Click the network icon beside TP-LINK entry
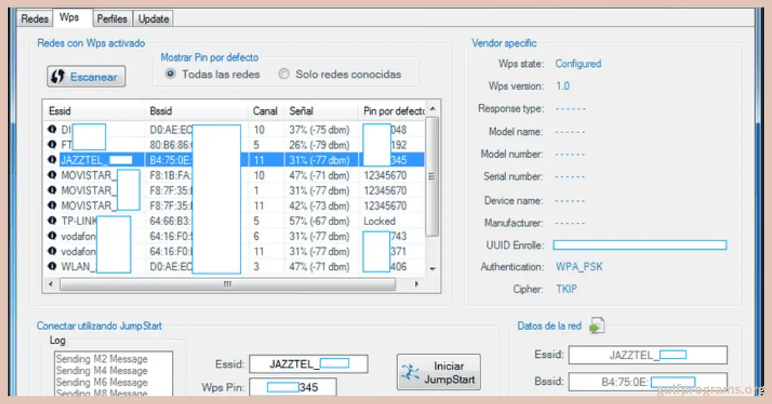The image size is (772, 404). 52,221
